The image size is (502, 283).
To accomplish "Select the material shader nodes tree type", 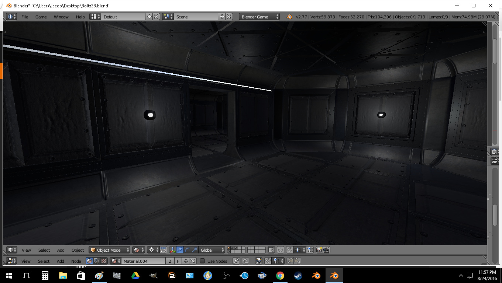I will (89, 261).
